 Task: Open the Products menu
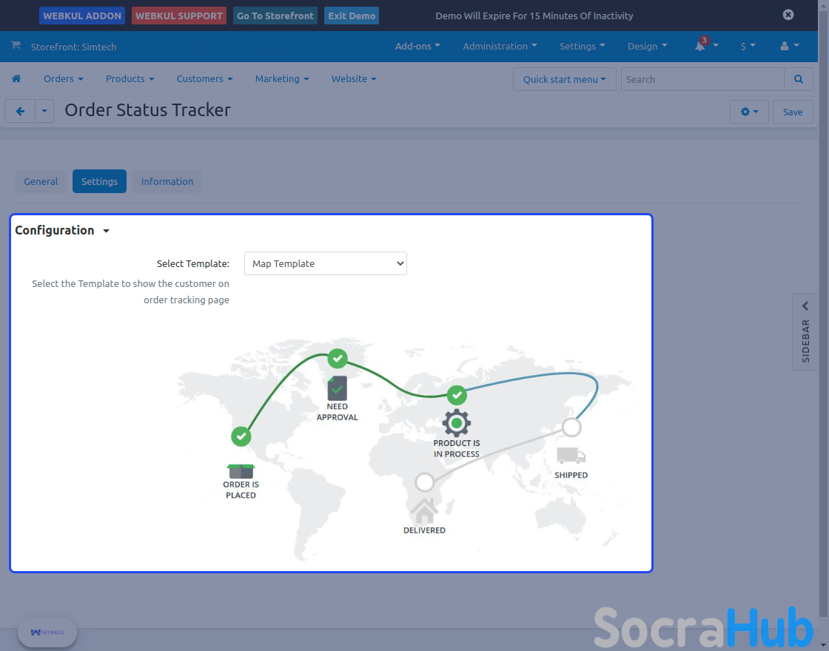pyautogui.click(x=130, y=78)
